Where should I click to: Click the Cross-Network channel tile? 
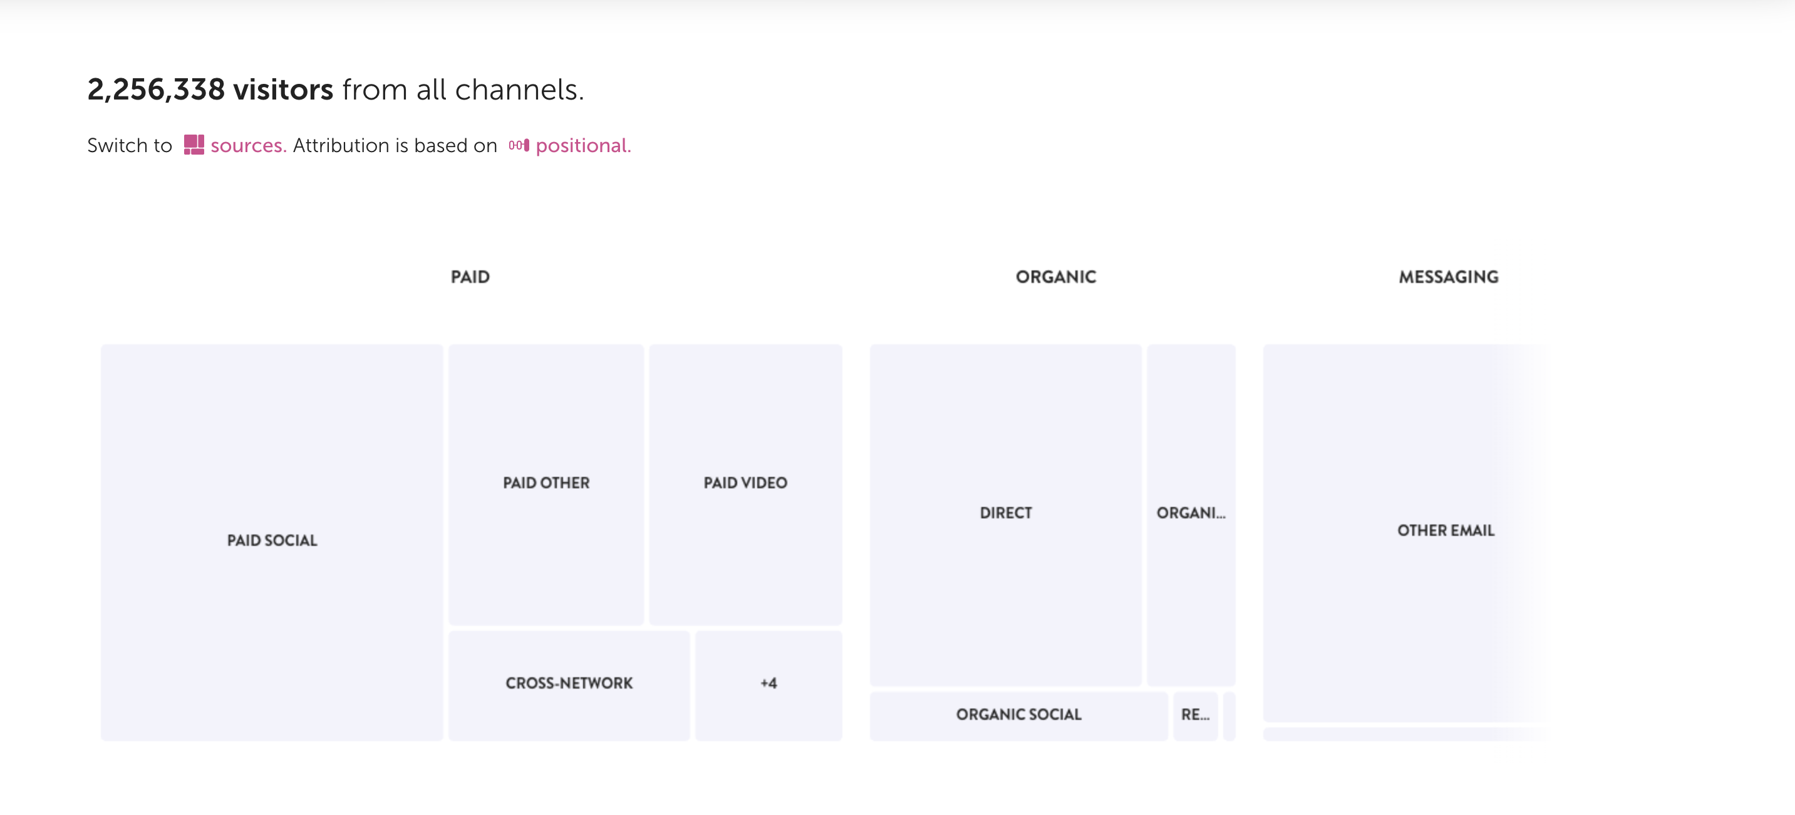[x=569, y=684]
